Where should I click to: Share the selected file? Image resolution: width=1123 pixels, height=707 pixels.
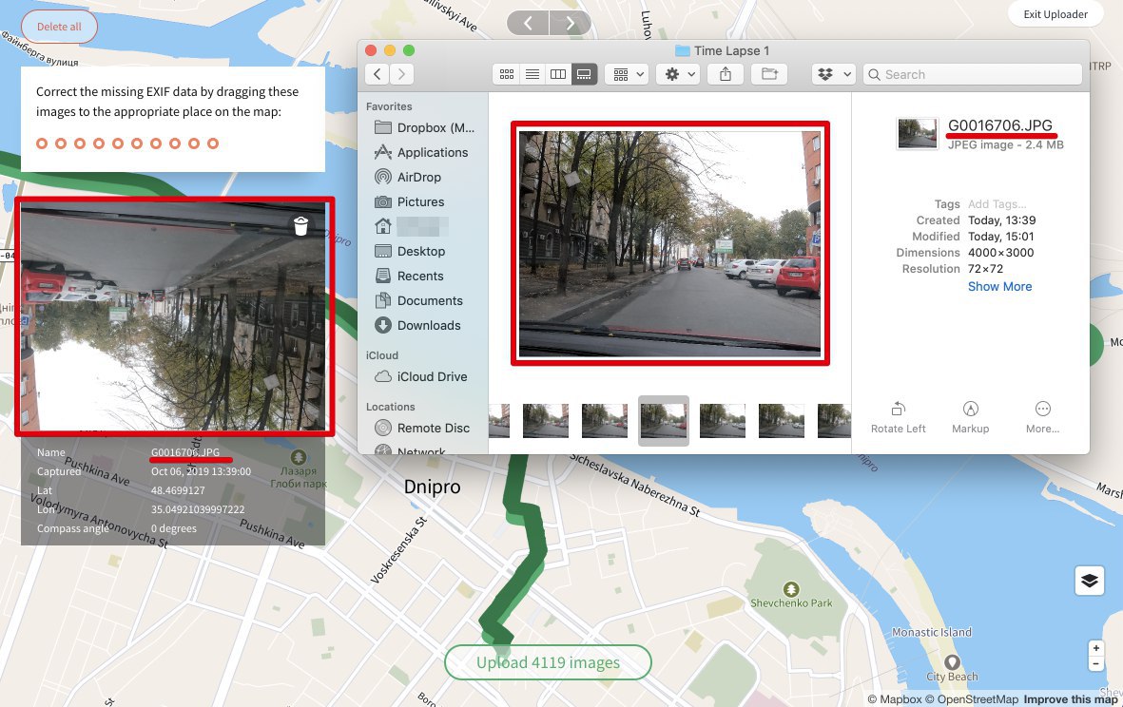(726, 74)
